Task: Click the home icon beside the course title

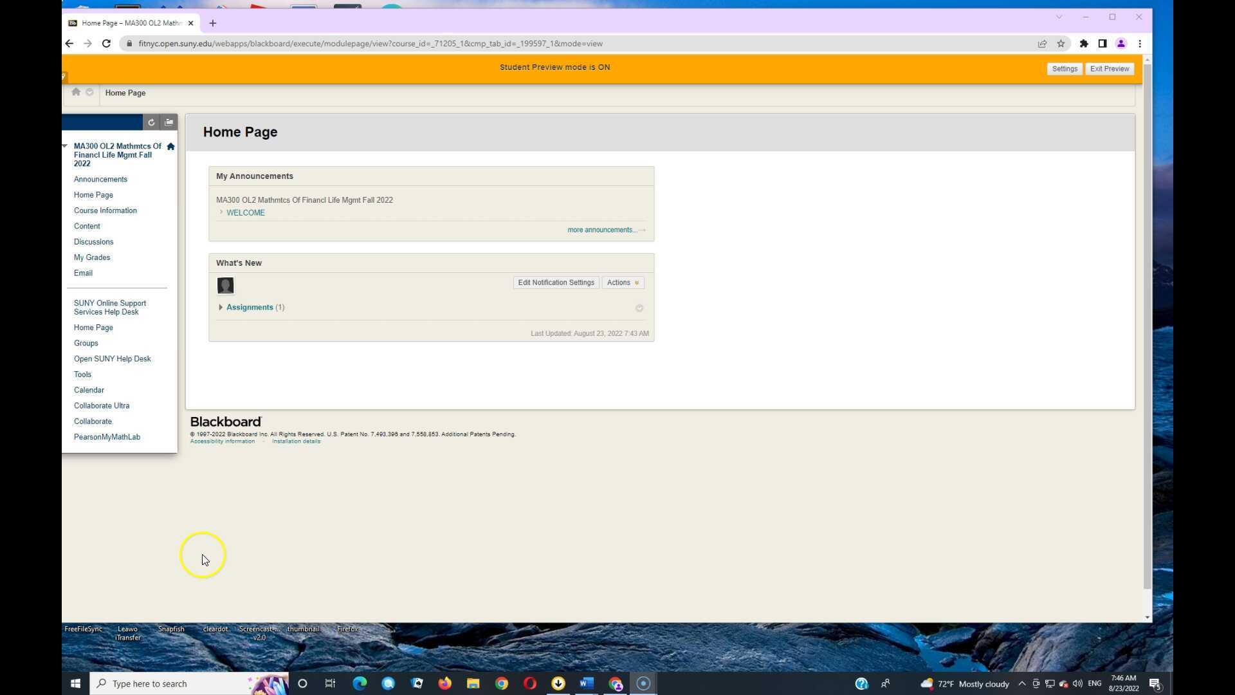Action: pyautogui.click(x=170, y=147)
